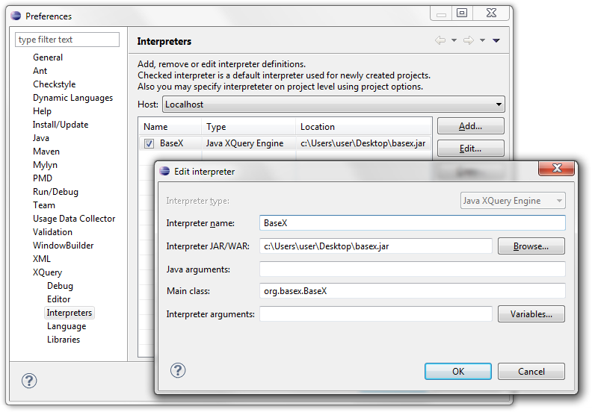Open help in the Edit interpreter dialog

click(x=177, y=370)
